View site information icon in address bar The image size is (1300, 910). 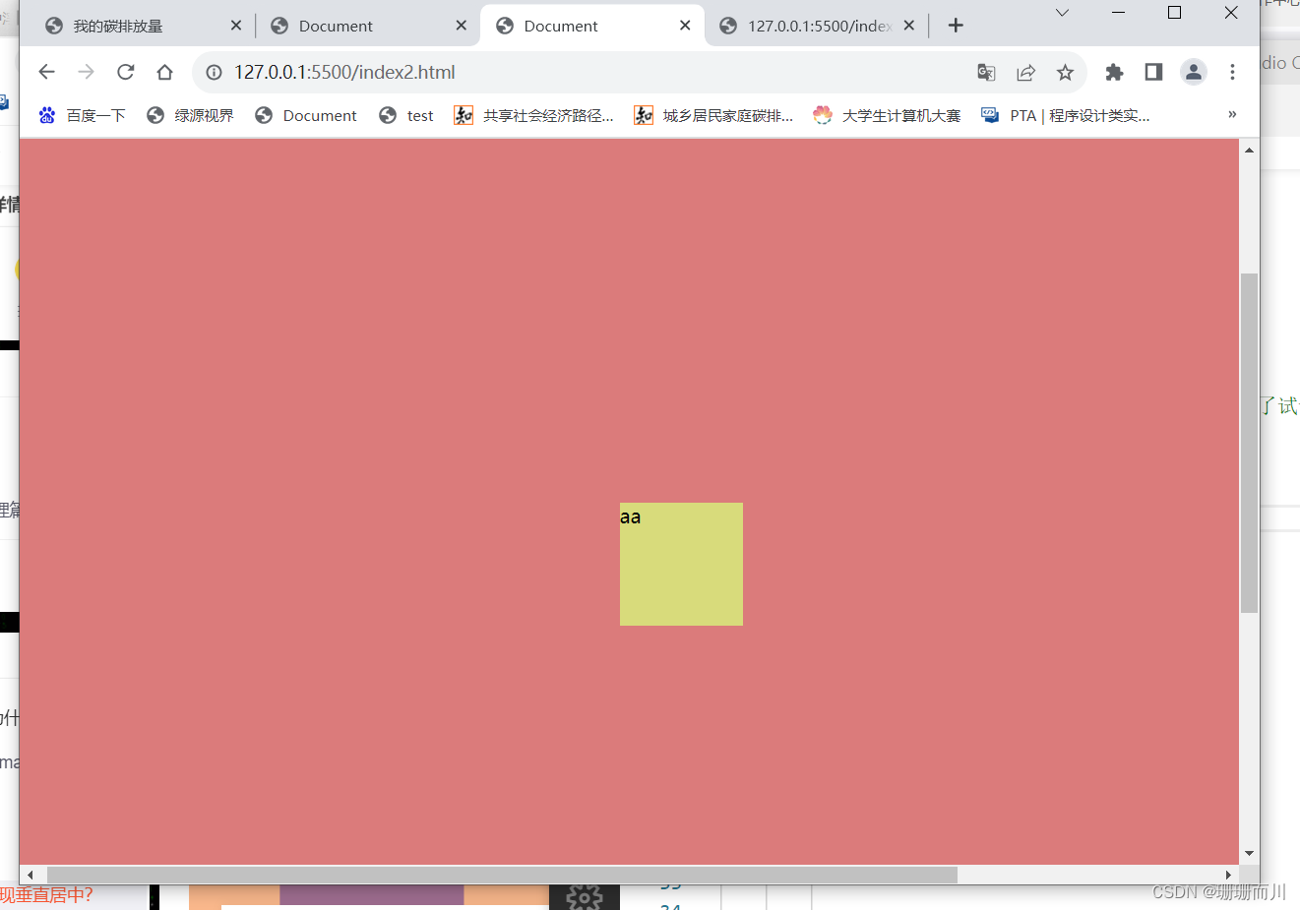214,72
